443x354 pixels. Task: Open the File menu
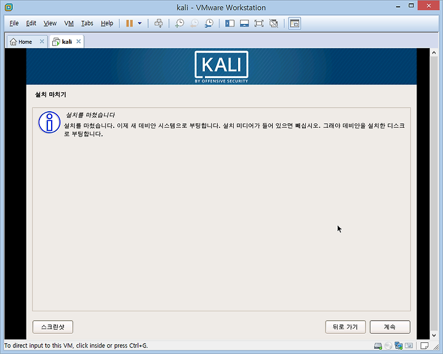[14, 23]
